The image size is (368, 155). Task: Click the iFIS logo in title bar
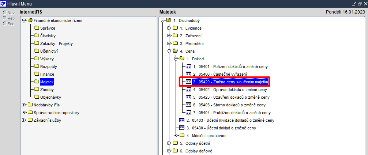click(3, 4)
